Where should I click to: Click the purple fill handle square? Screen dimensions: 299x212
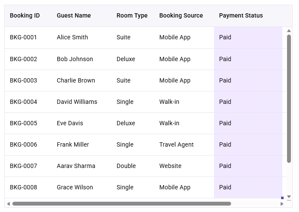[x=282, y=198]
